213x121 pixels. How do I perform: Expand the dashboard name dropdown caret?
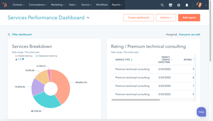pyautogui.click(x=88, y=18)
